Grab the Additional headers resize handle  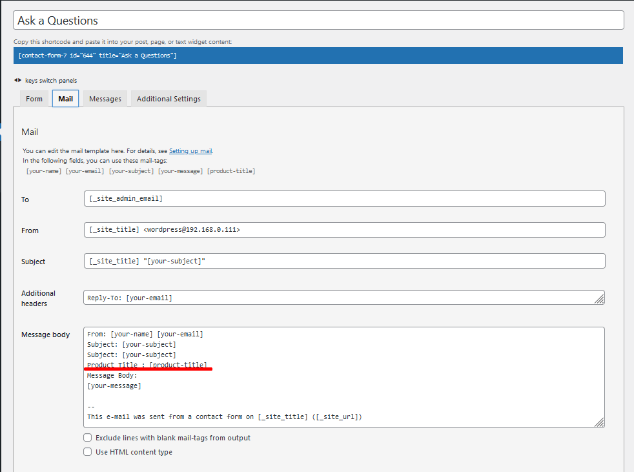pos(599,298)
